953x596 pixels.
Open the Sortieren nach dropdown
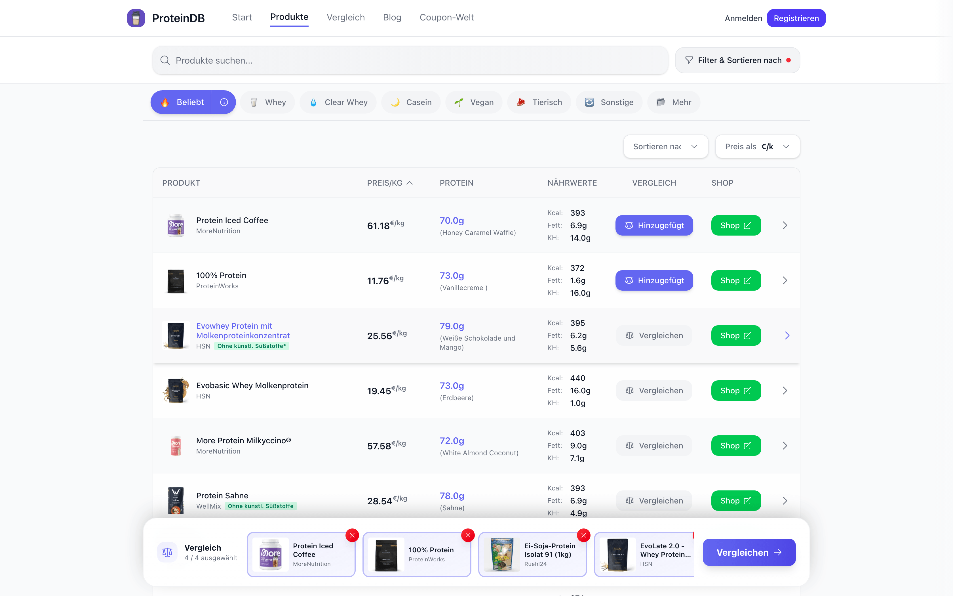pos(665,147)
